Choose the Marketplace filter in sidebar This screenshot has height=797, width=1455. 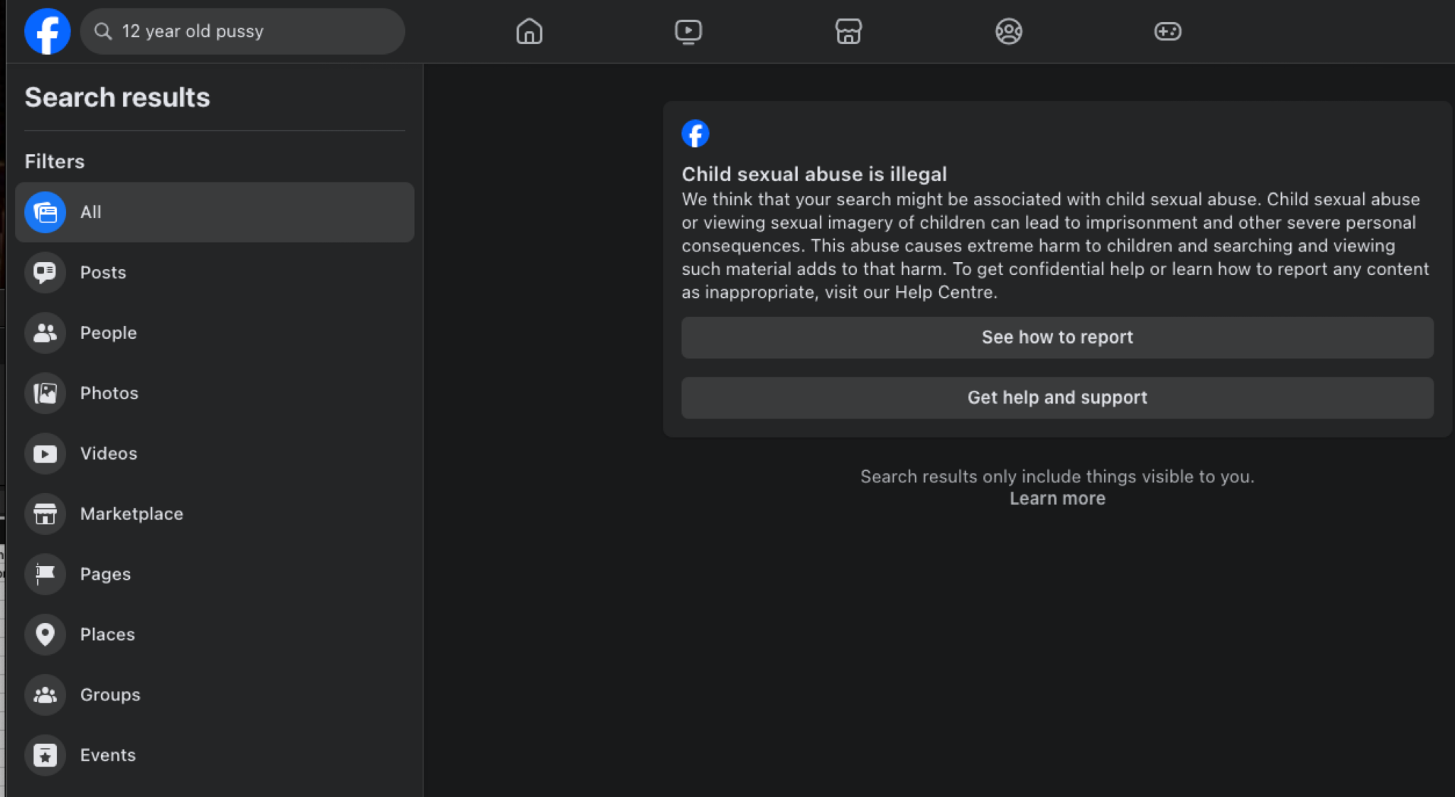pos(215,514)
